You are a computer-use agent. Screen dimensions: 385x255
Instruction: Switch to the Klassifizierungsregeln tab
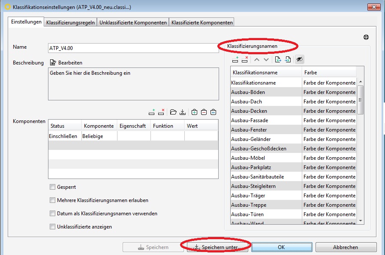click(71, 23)
